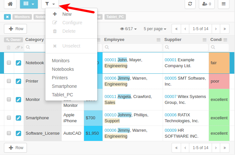The height and width of the screenshot is (155, 235).
Task: Click the red 'poor' condition cell
Action: tap(219, 81)
